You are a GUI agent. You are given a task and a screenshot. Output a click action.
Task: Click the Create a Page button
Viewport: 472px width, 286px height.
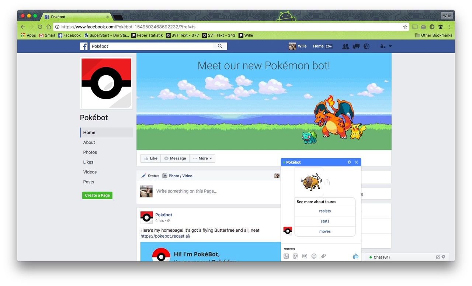pyautogui.click(x=97, y=195)
